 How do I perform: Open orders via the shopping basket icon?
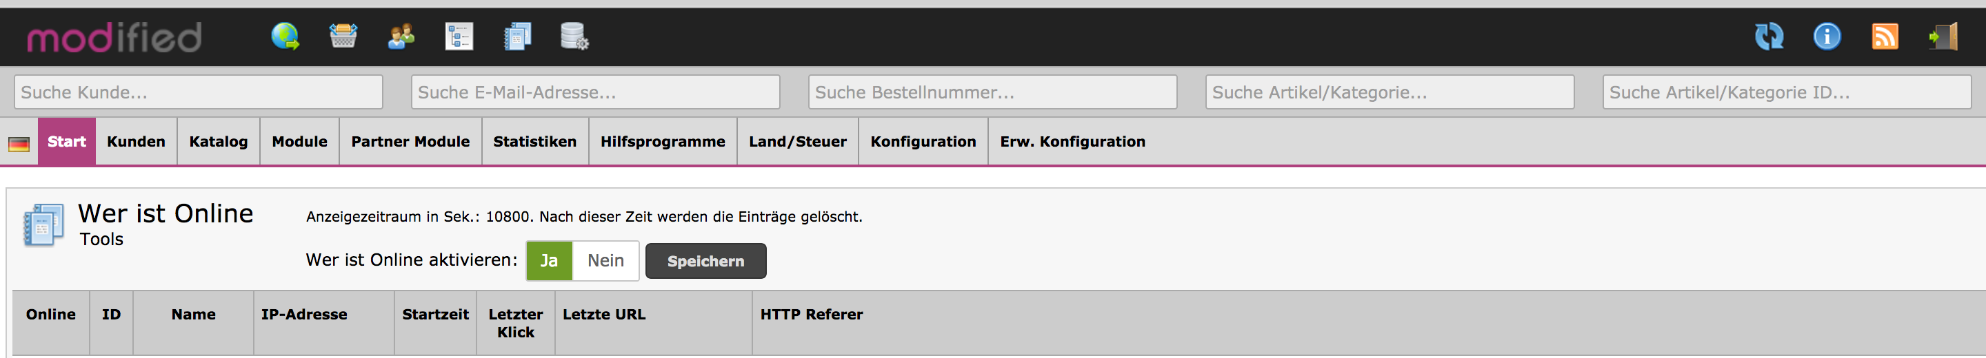coord(343,36)
